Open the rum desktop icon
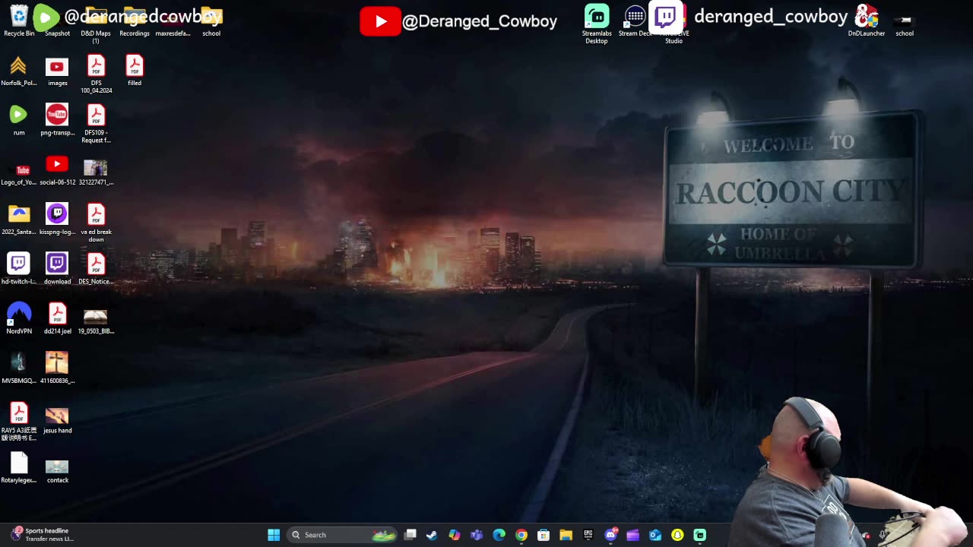Viewport: 973px width, 547px height. pyautogui.click(x=19, y=121)
